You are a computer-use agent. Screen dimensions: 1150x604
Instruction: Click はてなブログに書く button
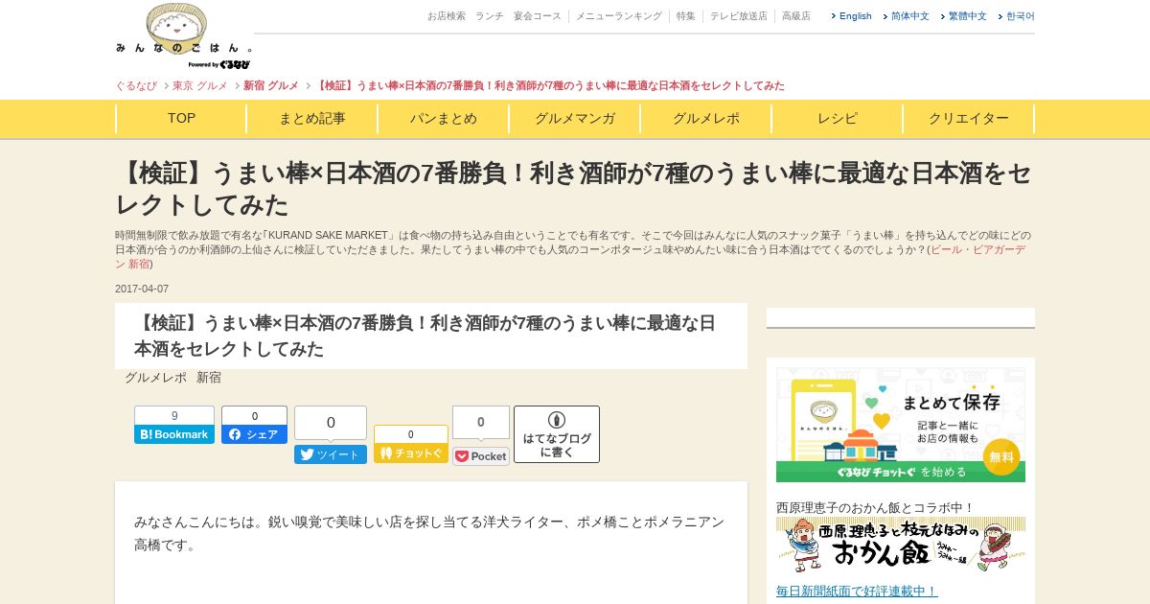(x=557, y=434)
